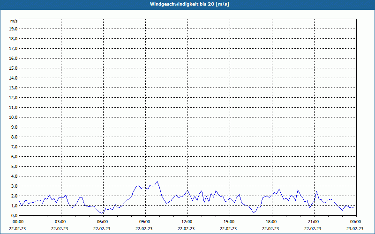The width and height of the screenshot is (375, 234).
Task: Pick the 22.02.23 date under 15:00
Action: coord(228,228)
